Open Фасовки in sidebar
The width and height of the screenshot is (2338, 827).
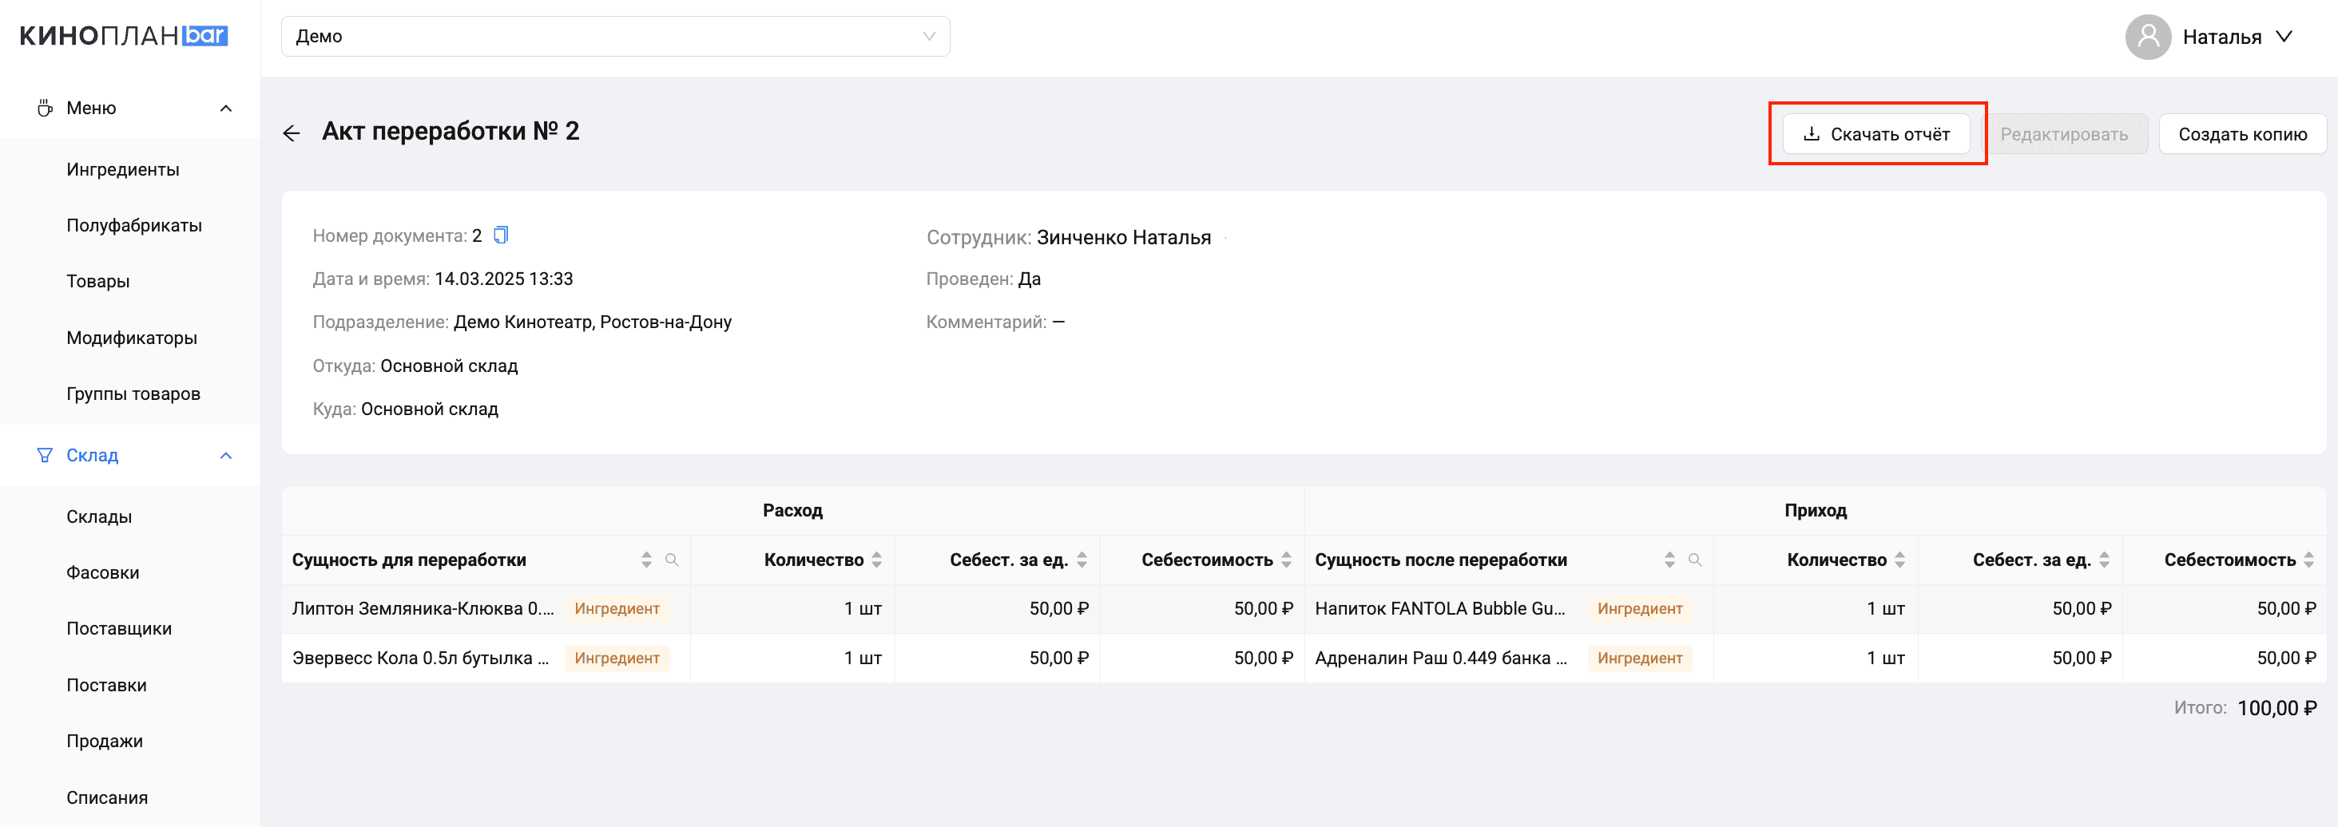click(x=102, y=572)
